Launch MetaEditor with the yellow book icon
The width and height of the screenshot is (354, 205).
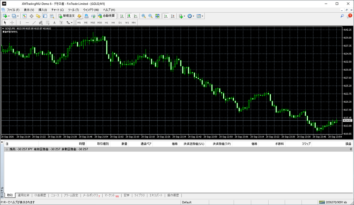coord(79,16)
